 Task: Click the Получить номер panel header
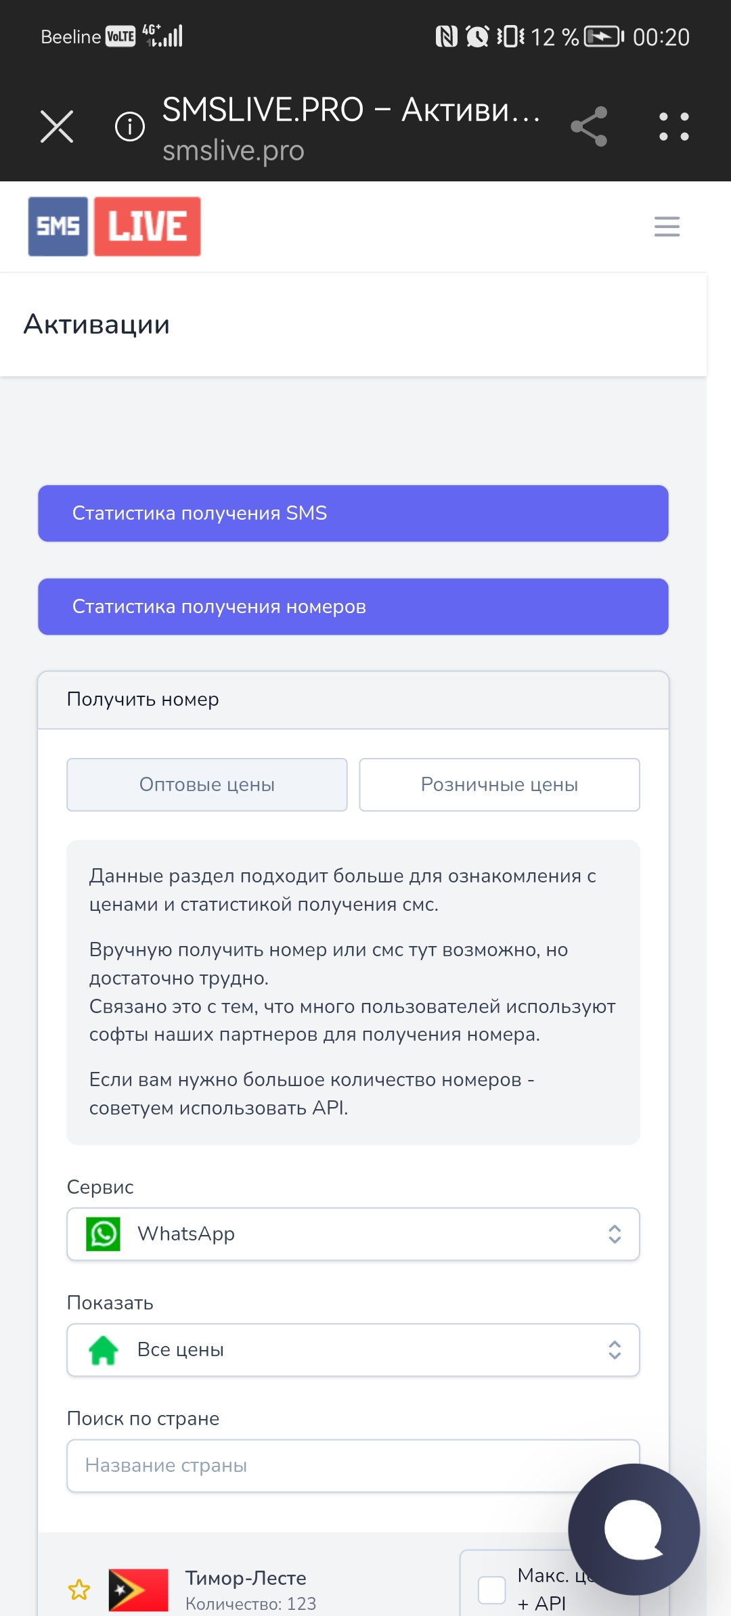(x=353, y=700)
